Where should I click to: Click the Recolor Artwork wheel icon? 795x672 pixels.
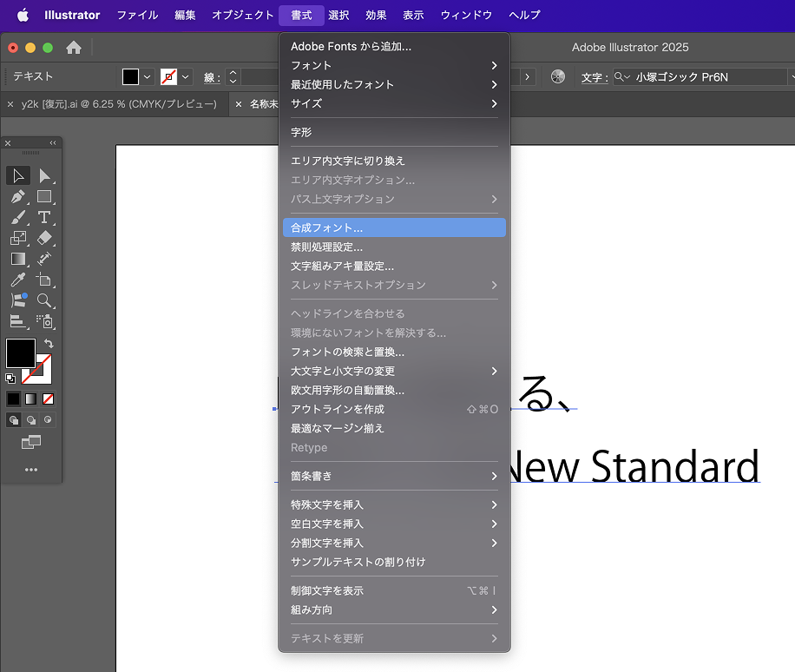coord(558,76)
